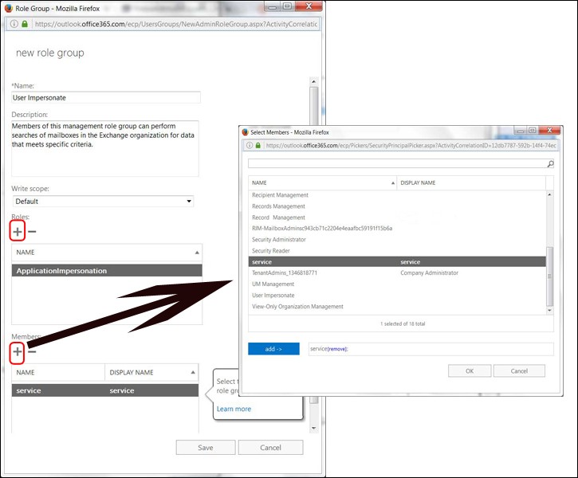Select the ApplicationImpersonation role row

tap(107, 271)
